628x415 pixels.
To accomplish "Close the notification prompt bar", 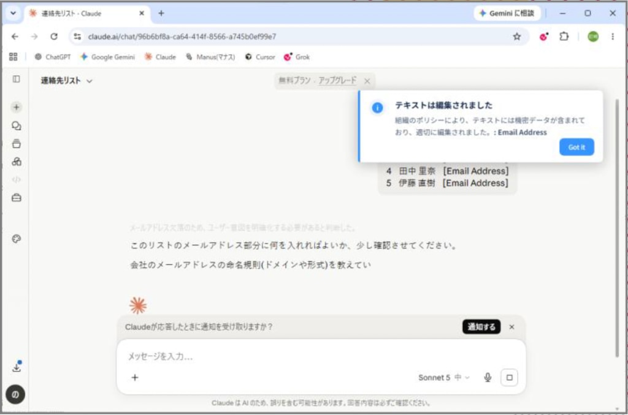I will (511, 327).
